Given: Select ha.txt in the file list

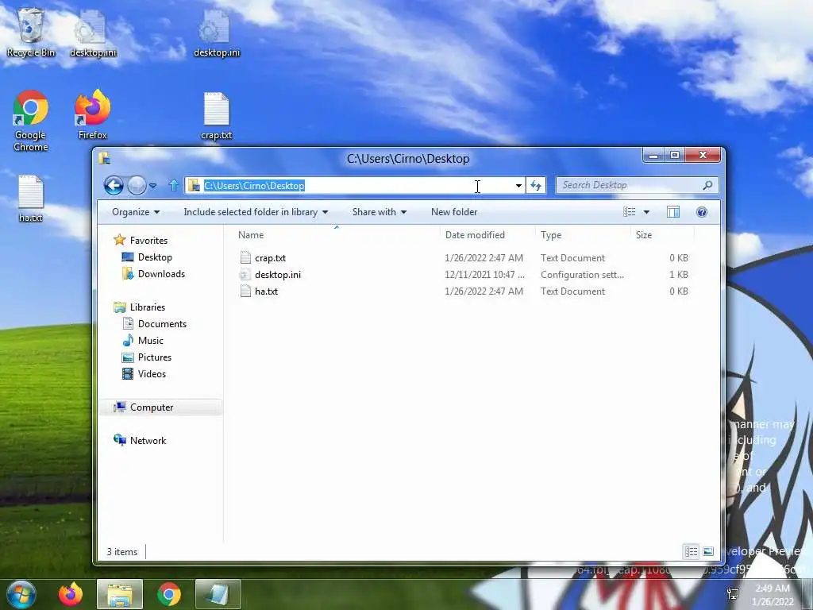Looking at the screenshot, I should tap(266, 291).
